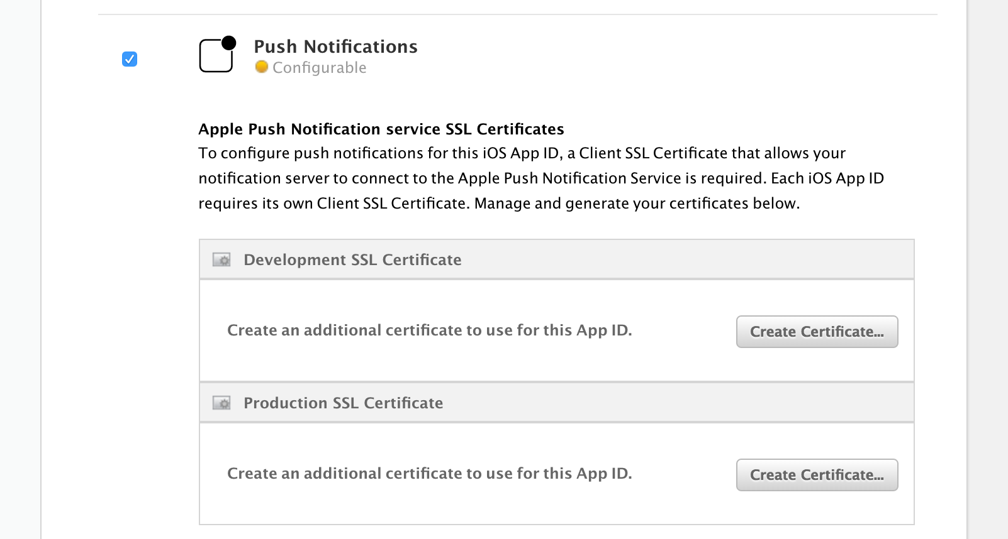Click the yellow Configurable status dot
Screen dimensions: 1008x539
[x=262, y=67]
